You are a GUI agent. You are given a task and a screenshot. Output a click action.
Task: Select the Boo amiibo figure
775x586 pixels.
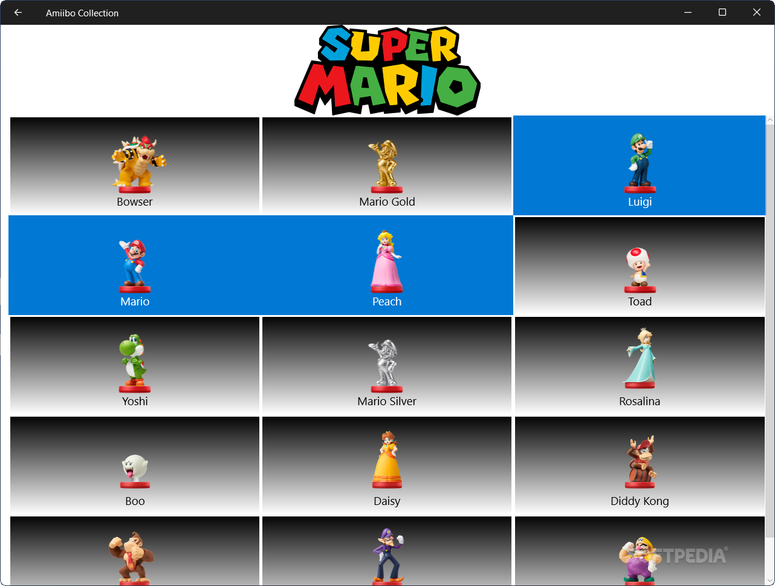135,464
